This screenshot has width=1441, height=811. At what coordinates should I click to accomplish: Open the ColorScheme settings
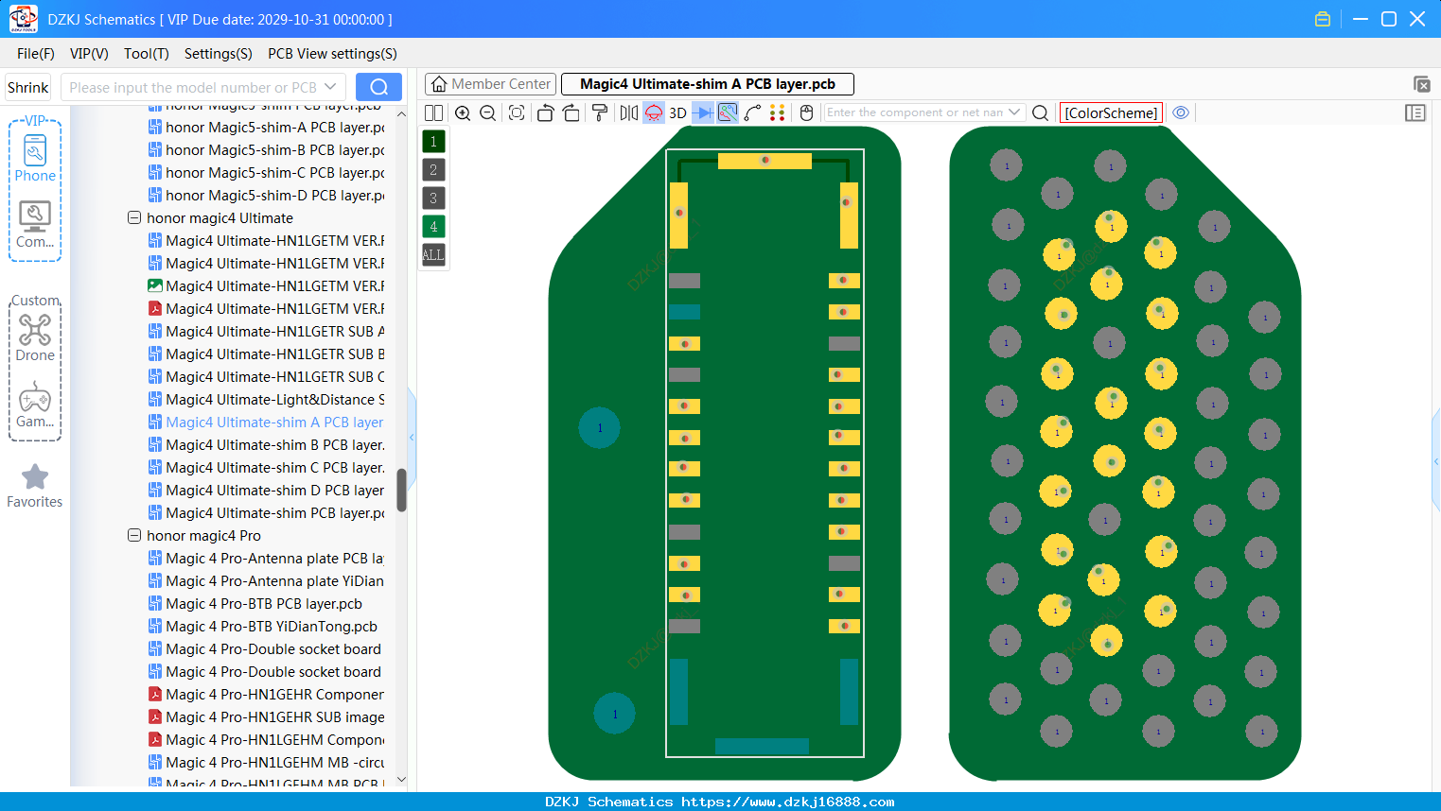(x=1111, y=112)
